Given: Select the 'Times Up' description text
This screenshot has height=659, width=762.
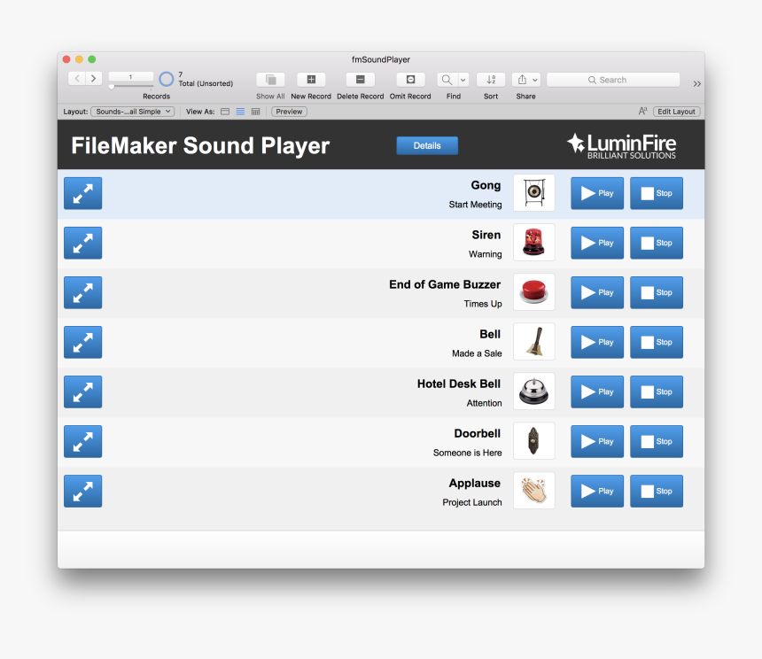Looking at the screenshot, I should 483,304.
